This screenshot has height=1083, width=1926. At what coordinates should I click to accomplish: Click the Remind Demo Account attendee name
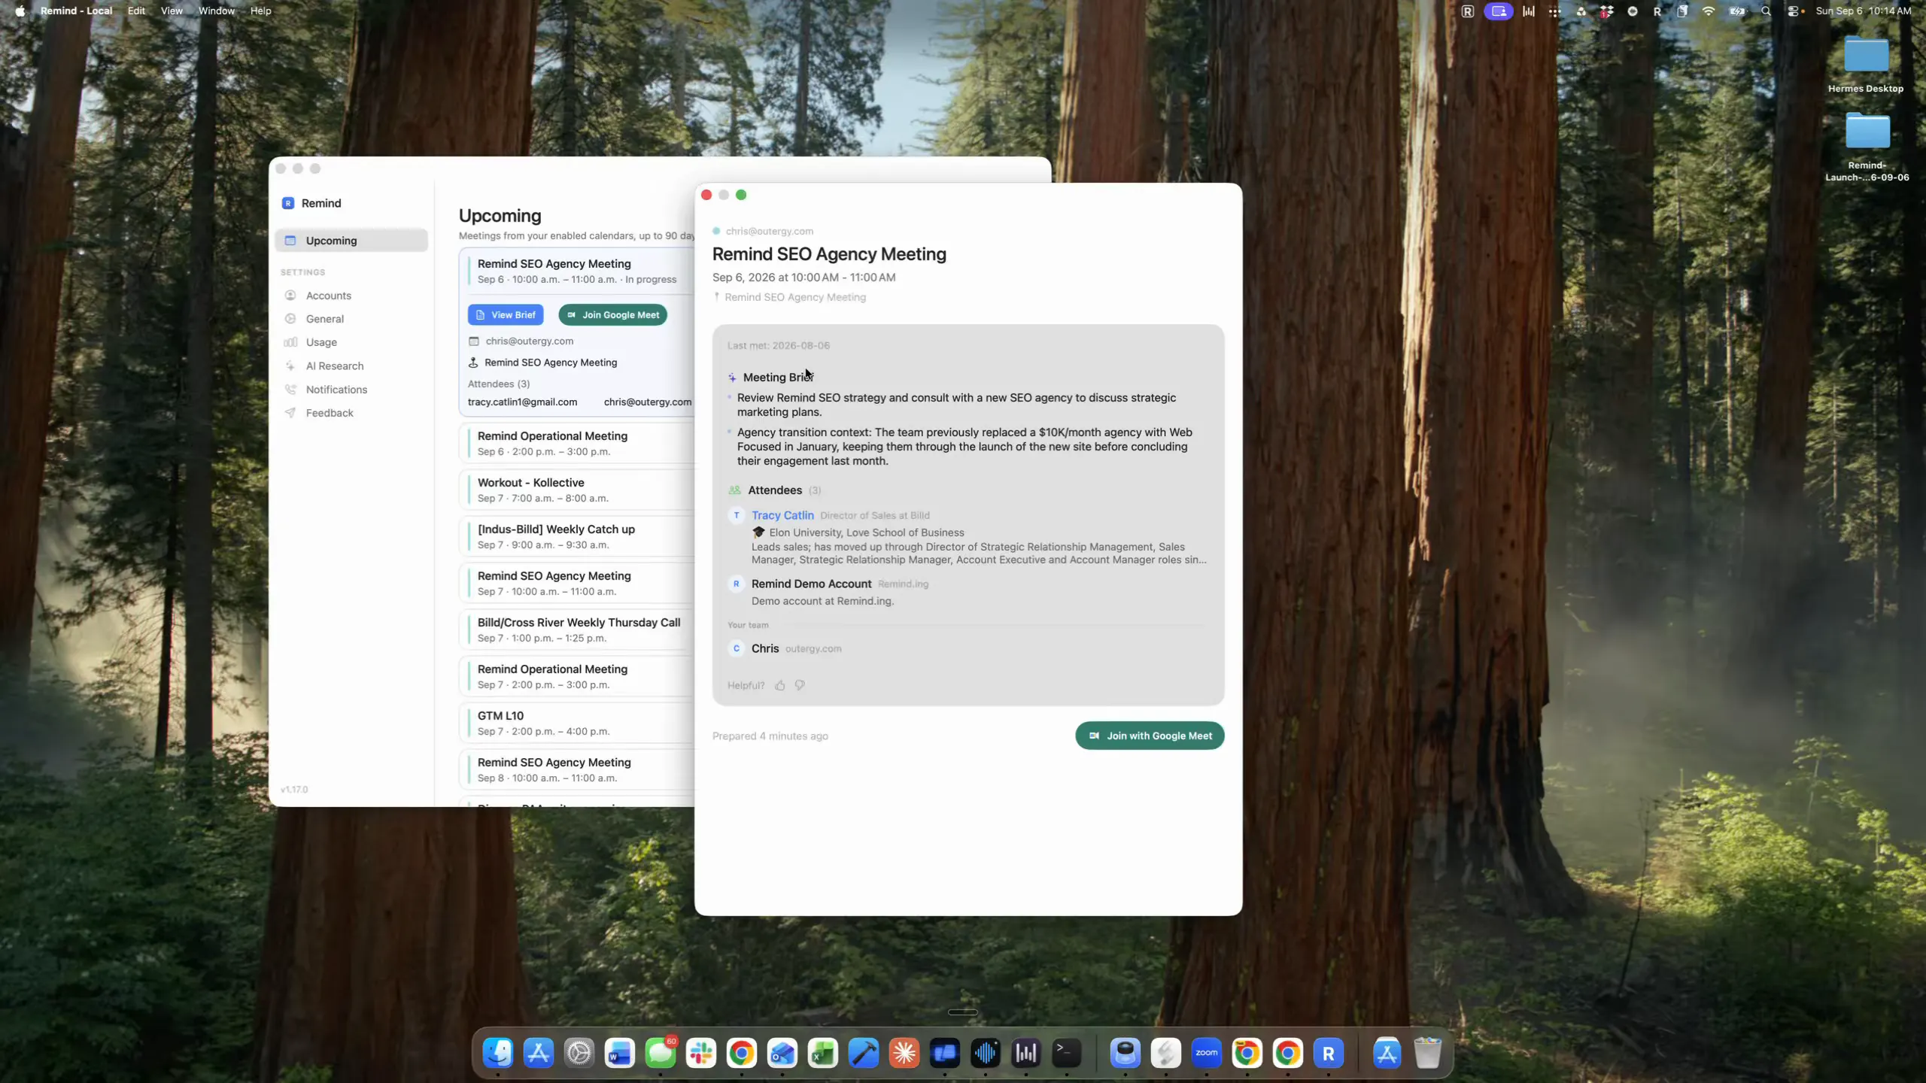point(811,584)
